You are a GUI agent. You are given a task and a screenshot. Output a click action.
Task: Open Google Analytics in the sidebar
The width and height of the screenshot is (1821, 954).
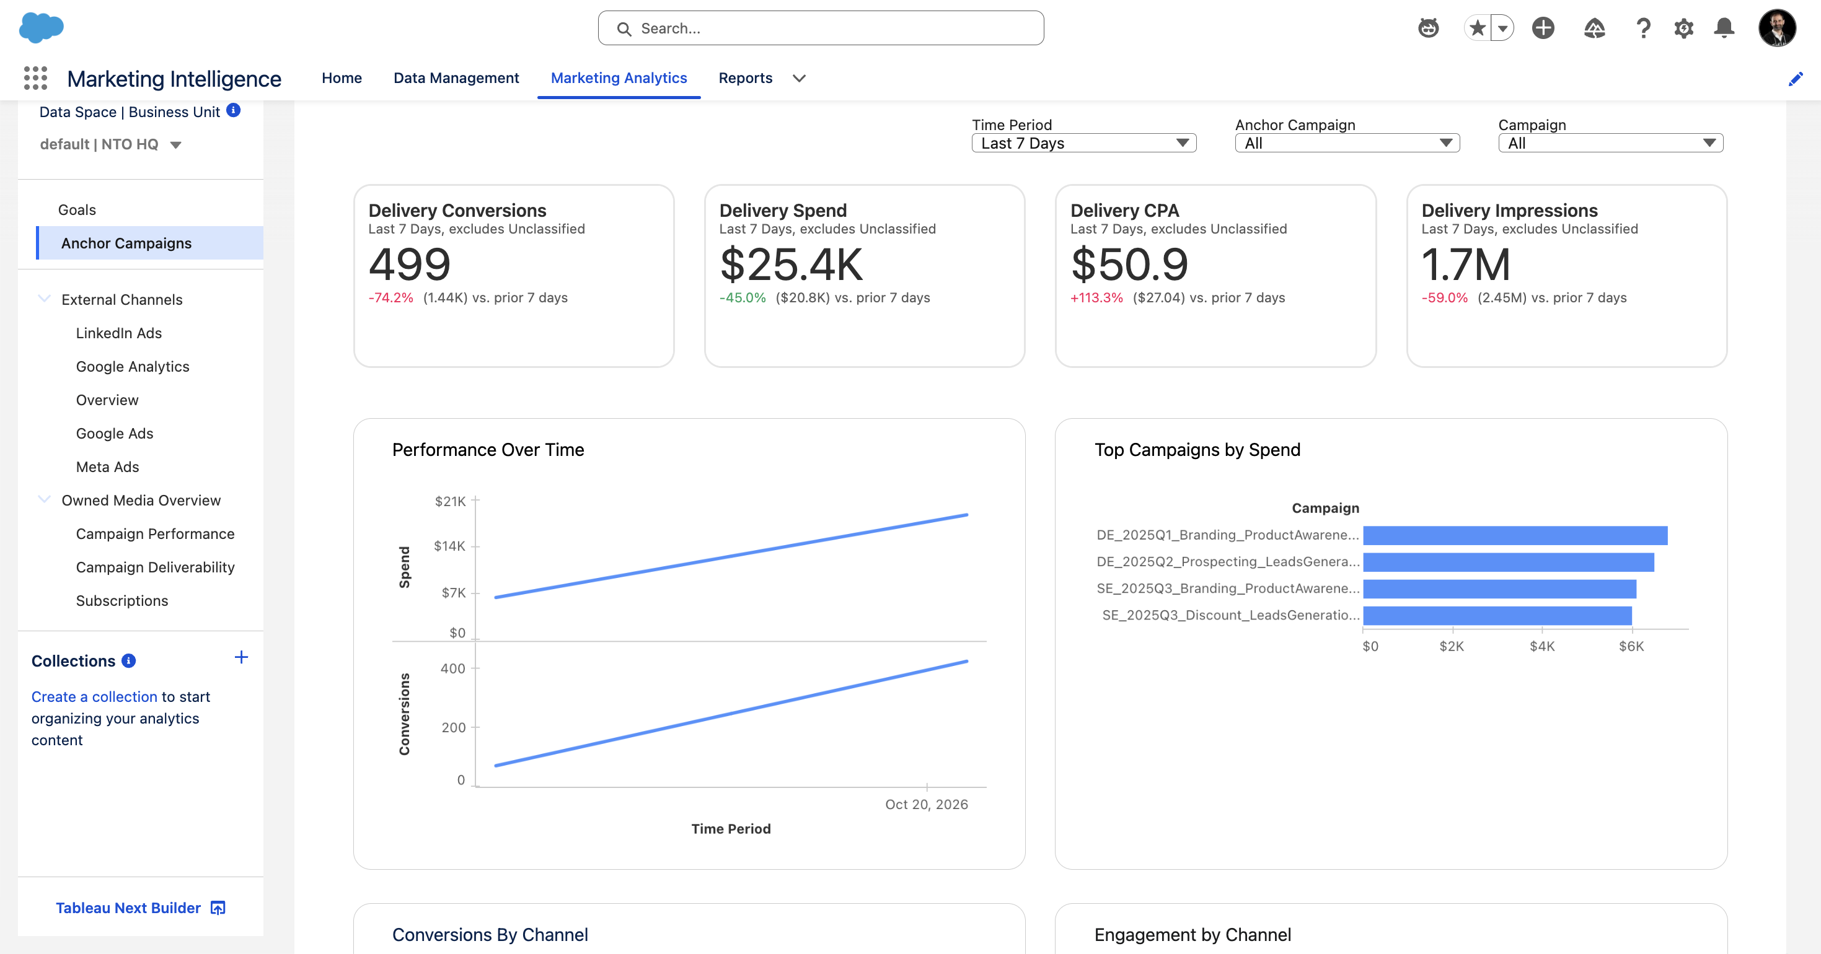pos(132,367)
